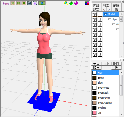124x117 pixels.
Task: Click the pink Lip color swatch
Action: (94, 113)
